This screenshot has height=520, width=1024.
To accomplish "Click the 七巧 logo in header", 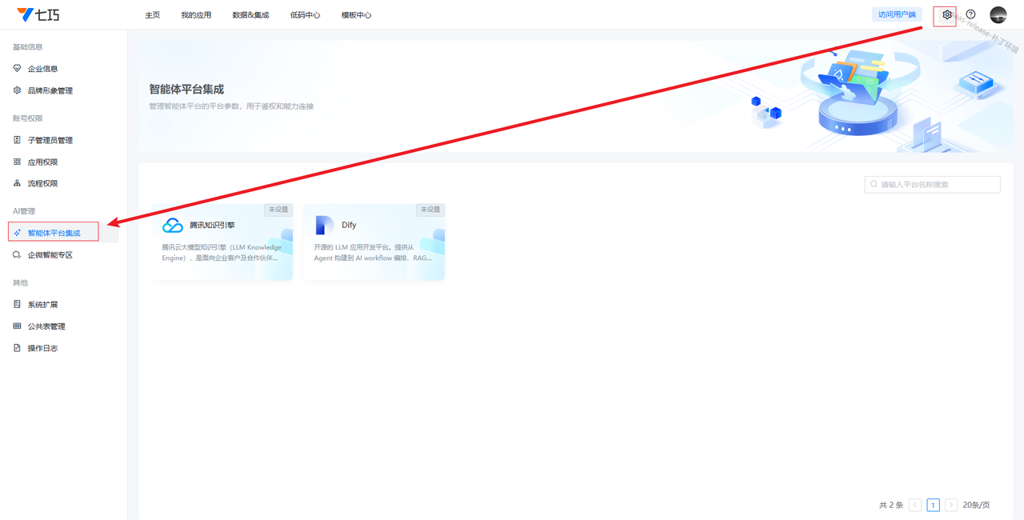I will (38, 14).
